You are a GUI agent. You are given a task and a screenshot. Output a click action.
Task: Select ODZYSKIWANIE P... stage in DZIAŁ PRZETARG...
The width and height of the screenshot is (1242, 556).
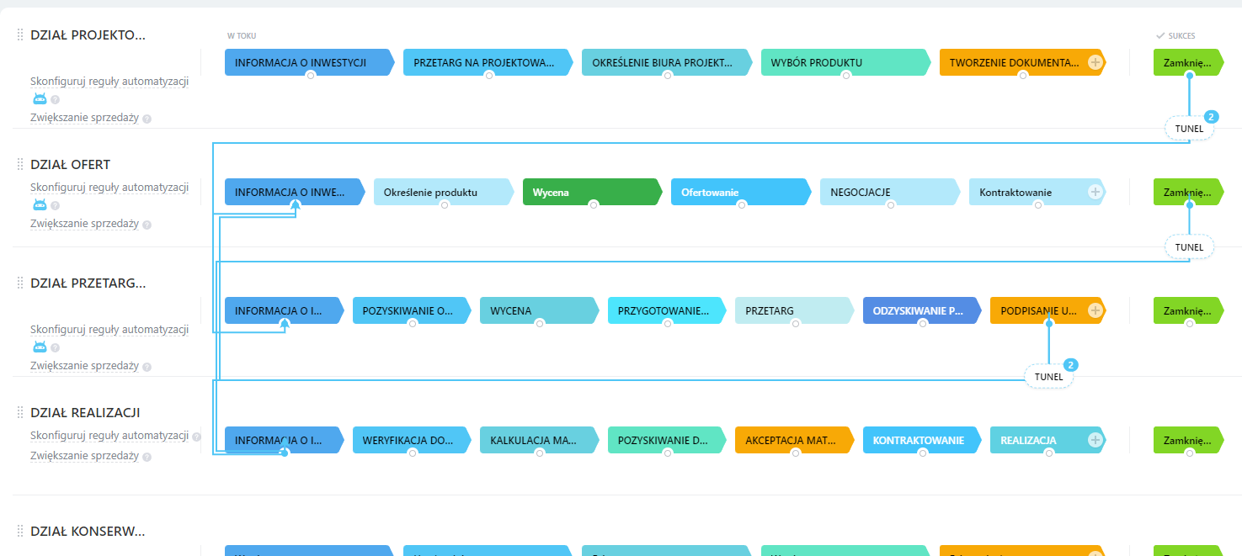(918, 310)
